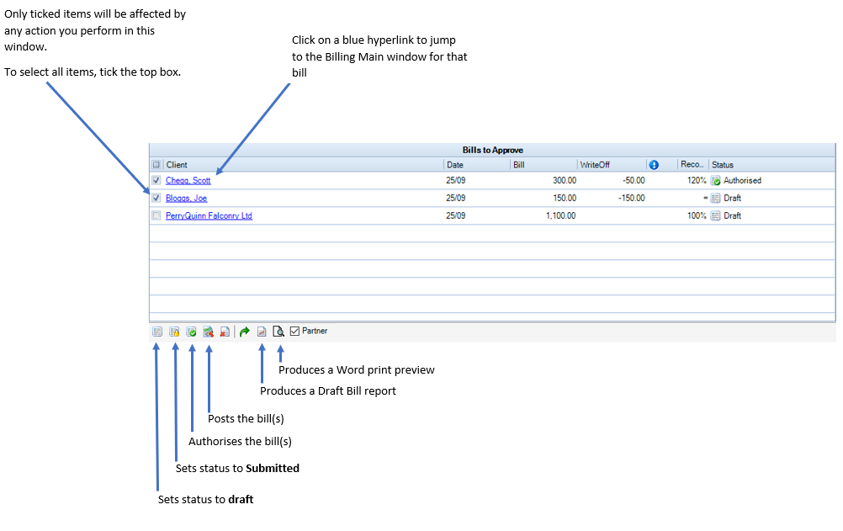Viewport: 843px width, 531px height.
Task: Produce a Word print preview
Action: [278, 332]
